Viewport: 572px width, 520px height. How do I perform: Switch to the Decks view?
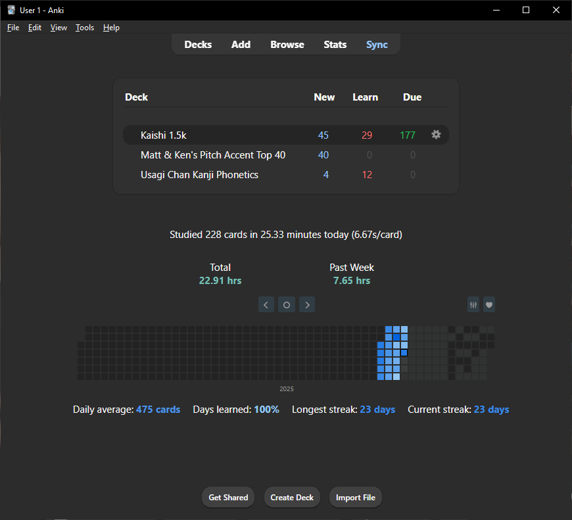[x=198, y=45]
